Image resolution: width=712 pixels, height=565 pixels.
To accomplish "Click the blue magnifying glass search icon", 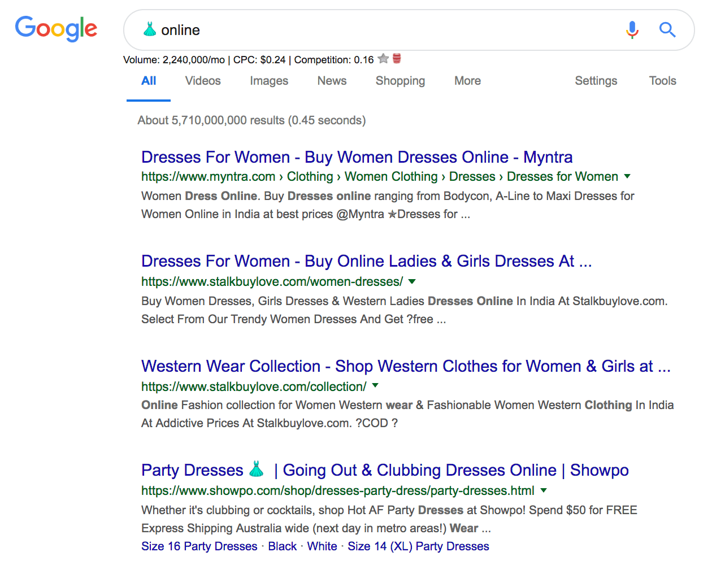I will [x=667, y=29].
